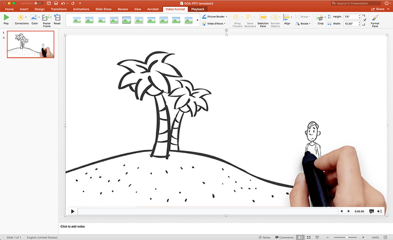Viewport: 393px width, 240px height.
Task: Increment the Height stepper
Action: (359, 15)
